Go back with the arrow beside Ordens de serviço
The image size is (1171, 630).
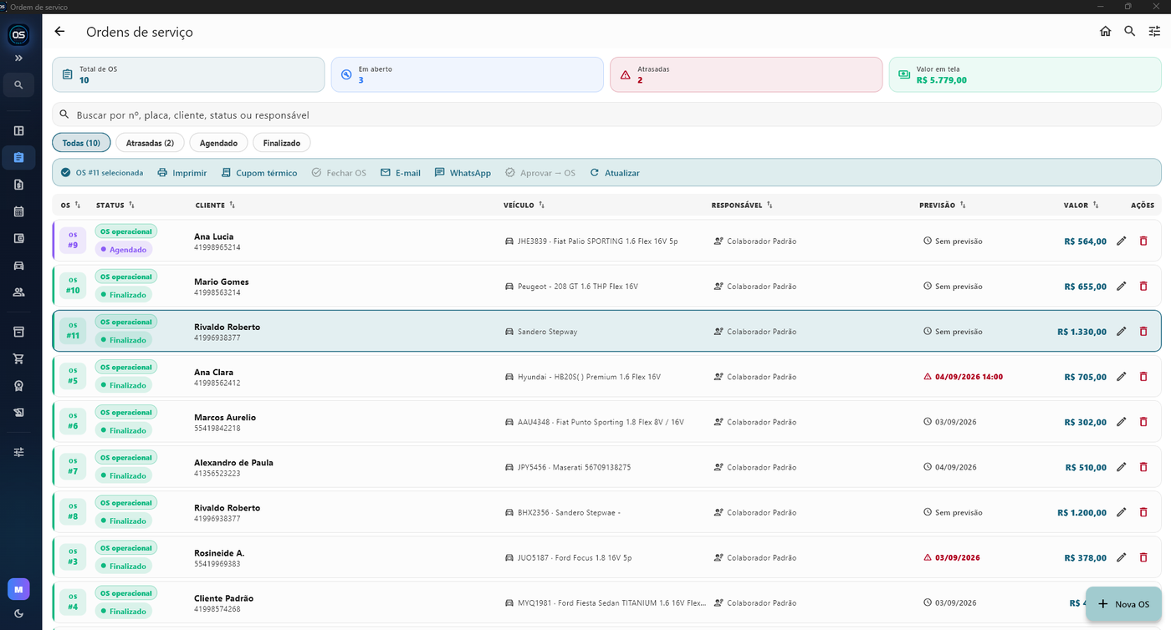coord(59,32)
